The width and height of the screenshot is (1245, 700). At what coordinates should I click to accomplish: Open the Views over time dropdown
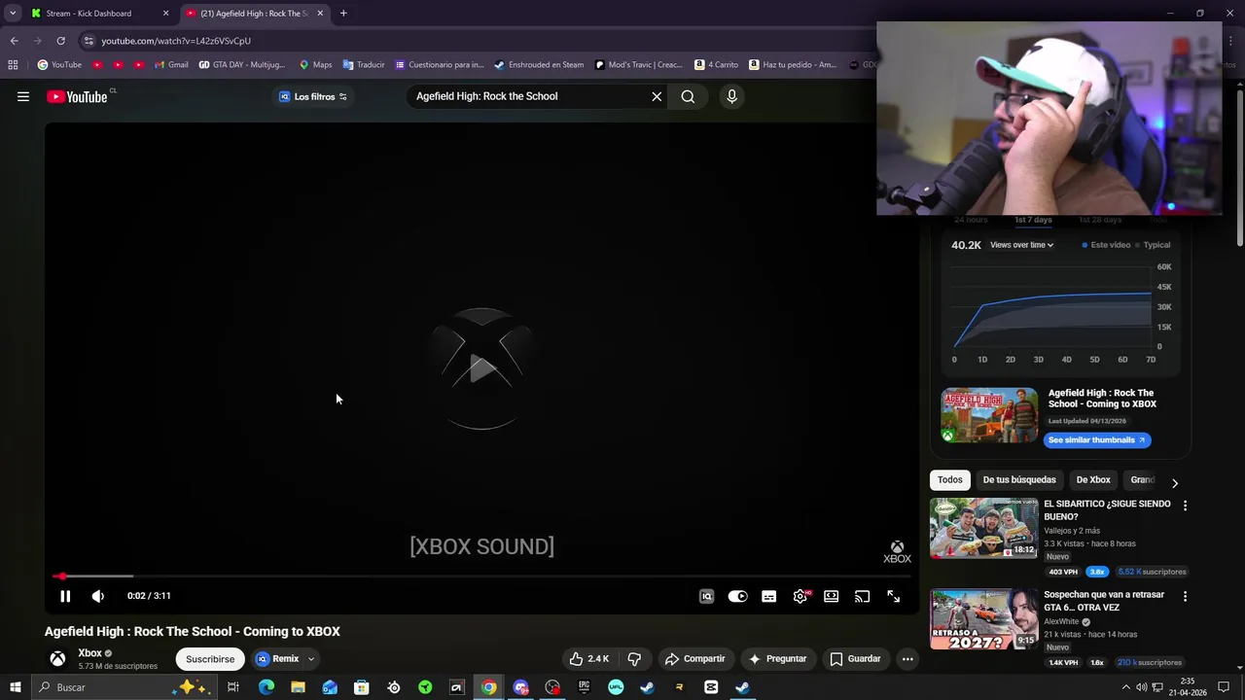point(1021,245)
